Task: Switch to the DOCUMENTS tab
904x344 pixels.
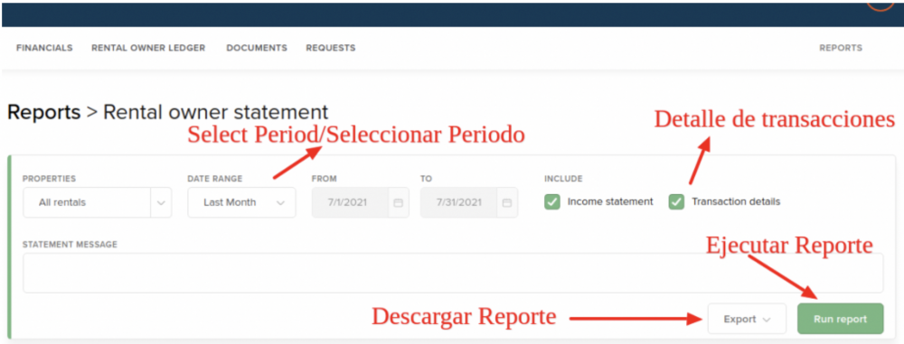Action: click(x=257, y=48)
